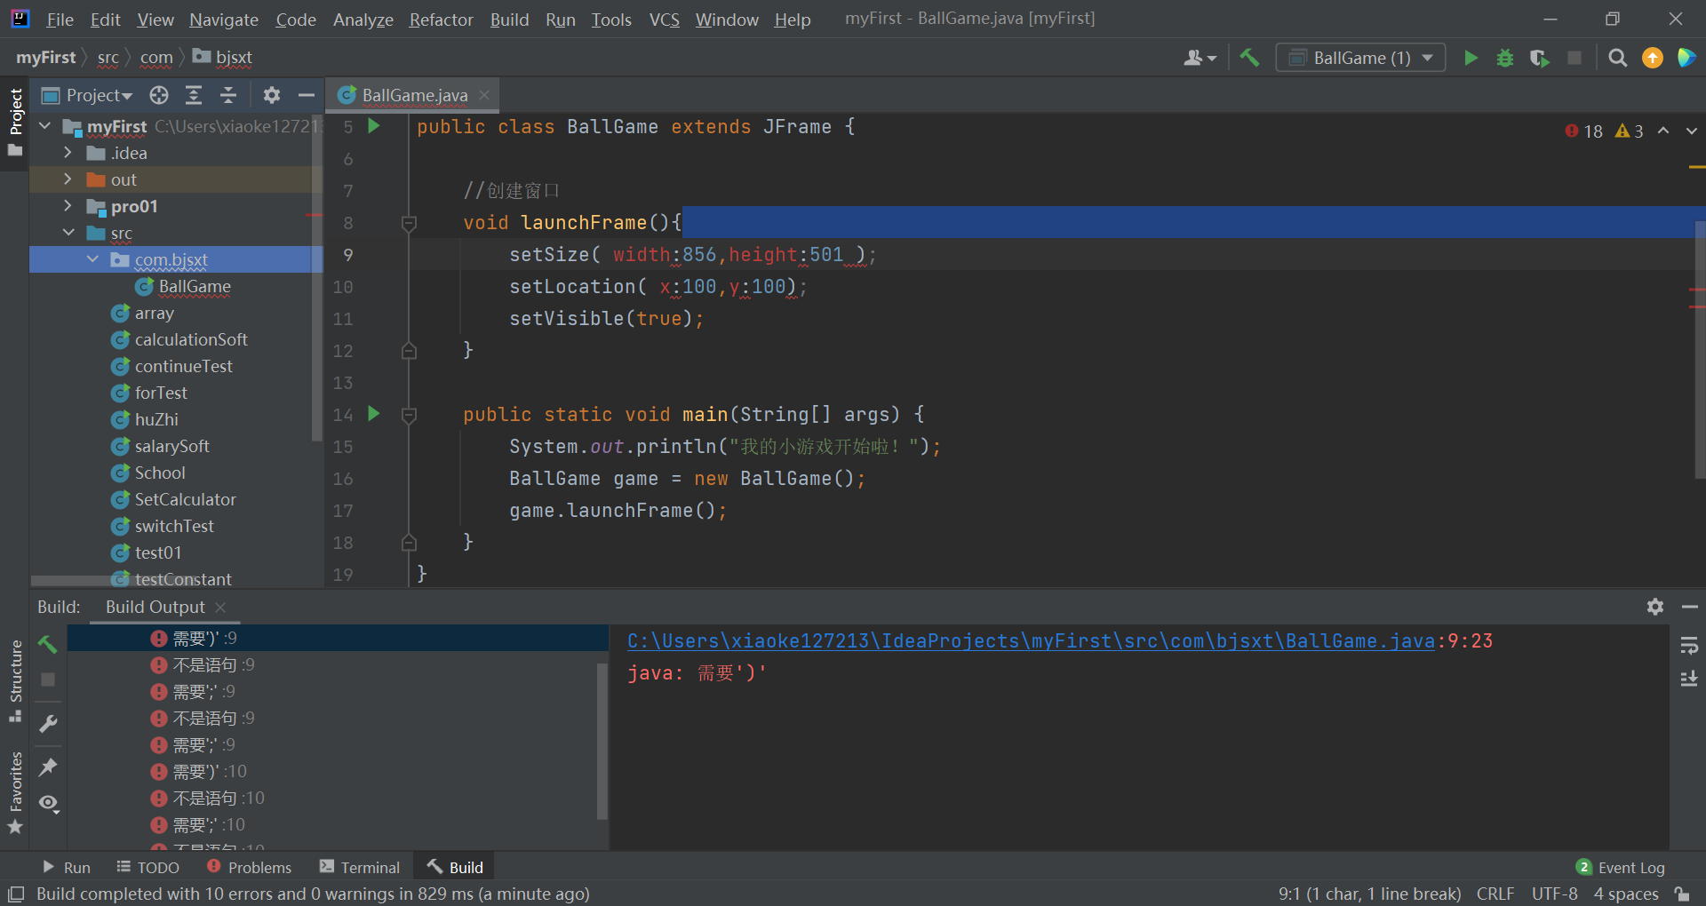The width and height of the screenshot is (1706, 906).
Task: Hide the Project tool window
Action: pyautogui.click(x=307, y=95)
